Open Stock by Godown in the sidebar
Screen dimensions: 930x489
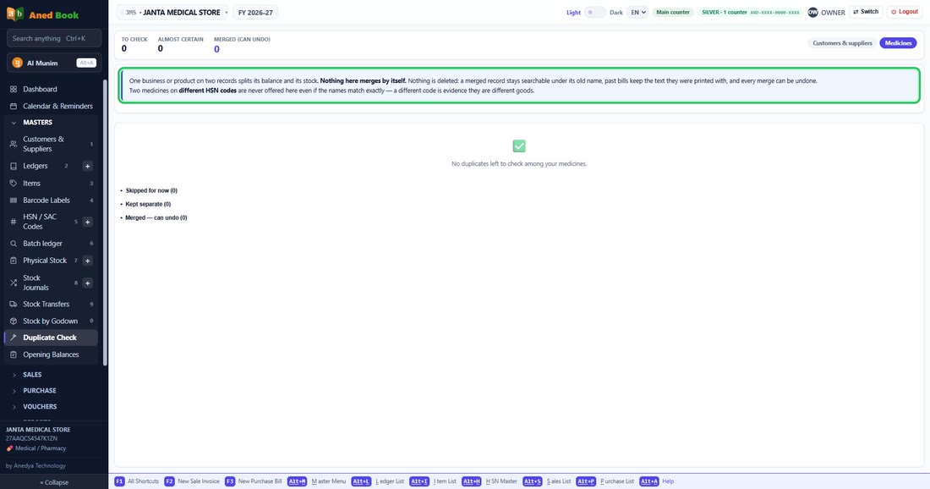(51, 321)
